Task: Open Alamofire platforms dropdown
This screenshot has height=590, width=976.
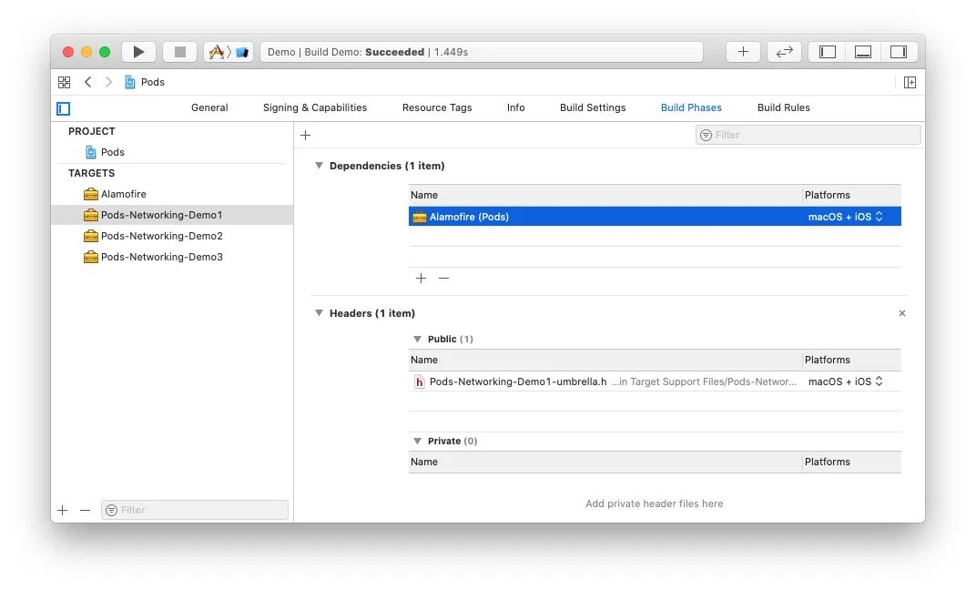Action: coord(845,217)
